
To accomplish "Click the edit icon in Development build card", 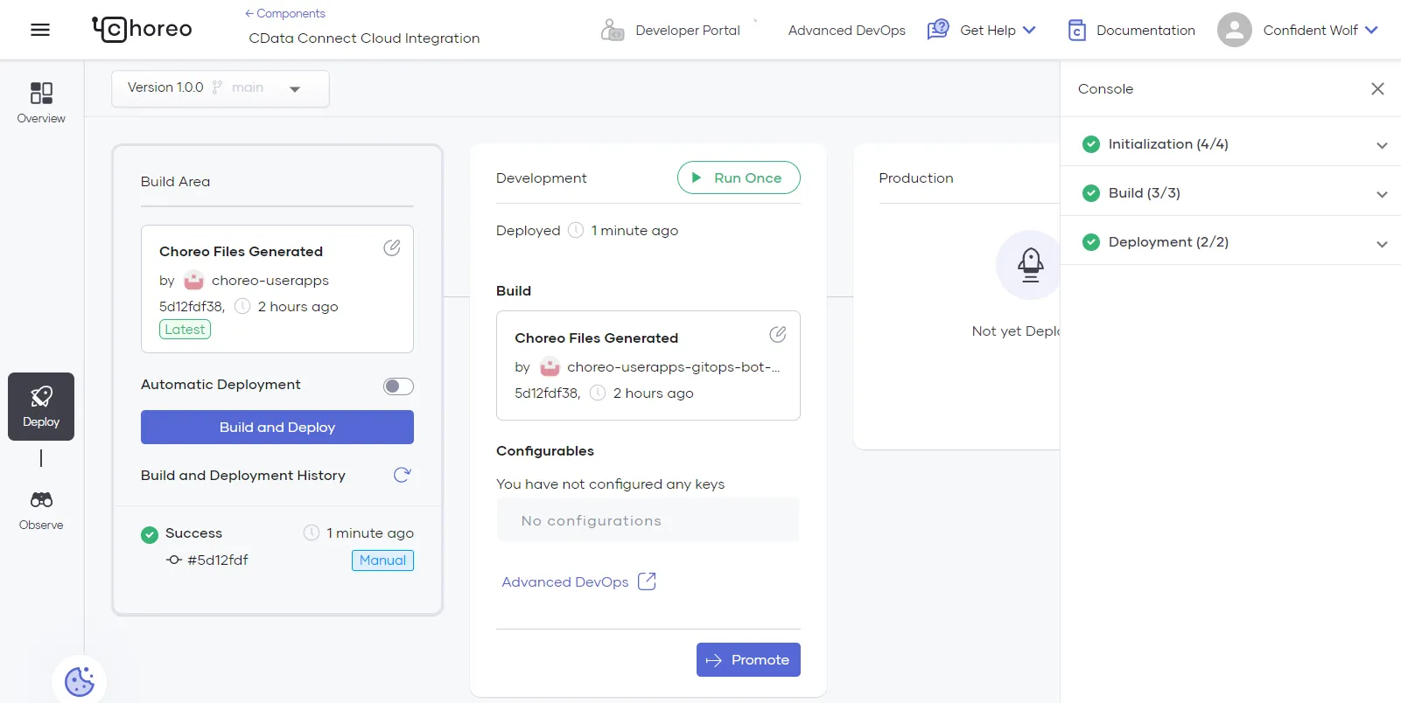I will tap(777, 334).
